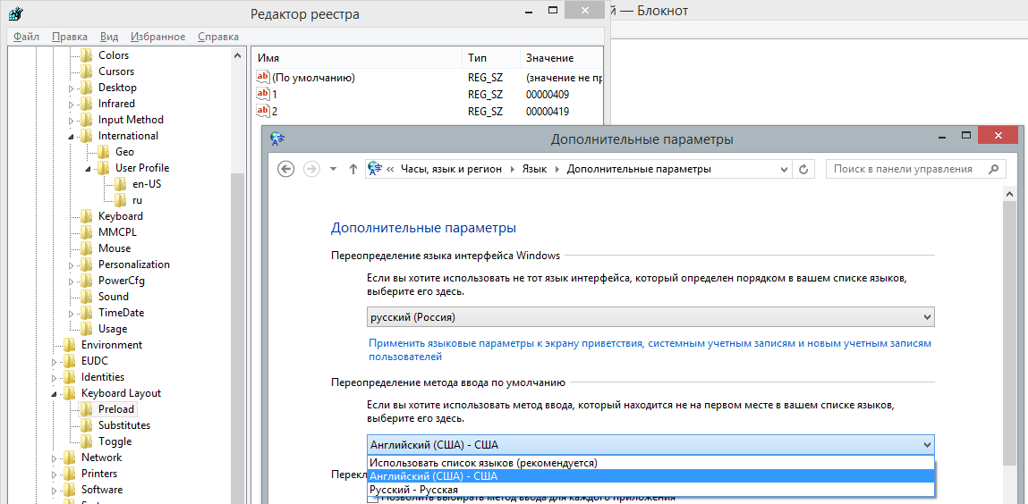Open 'Применить языковые параметры к экрану приветствия' link
This screenshot has width=1028, height=504.
point(650,349)
